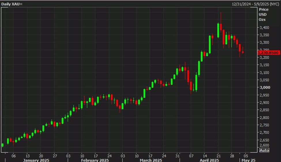281x162 pixels.
Task: Select the January 2025 month label
Action: [x=36, y=160]
